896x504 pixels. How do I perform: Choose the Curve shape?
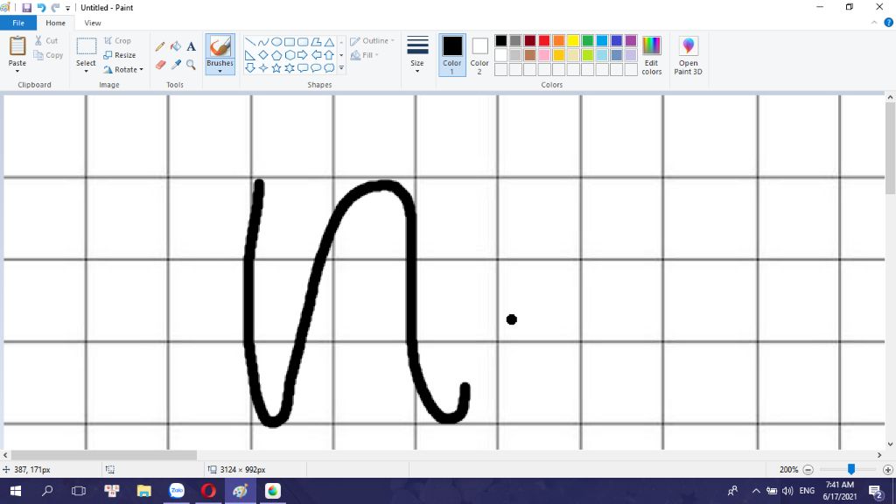click(x=262, y=42)
